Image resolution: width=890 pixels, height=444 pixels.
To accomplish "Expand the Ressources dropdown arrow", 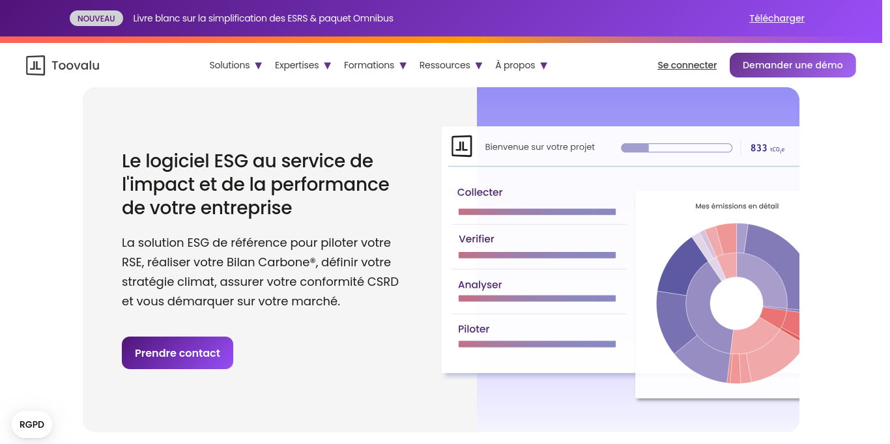I will point(479,66).
